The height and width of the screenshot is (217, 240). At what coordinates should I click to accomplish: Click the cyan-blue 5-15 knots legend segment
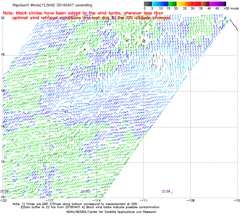coord(160,4)
